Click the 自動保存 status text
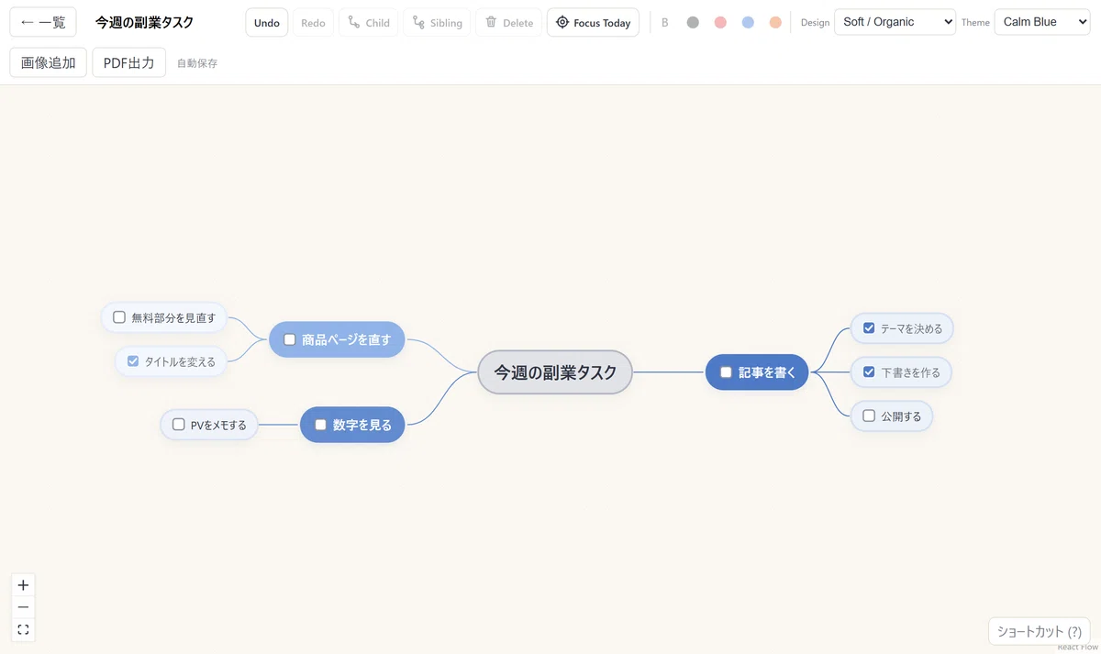Image resolution: width=1101 pixels, height=654 pixels. pos(197,63)
